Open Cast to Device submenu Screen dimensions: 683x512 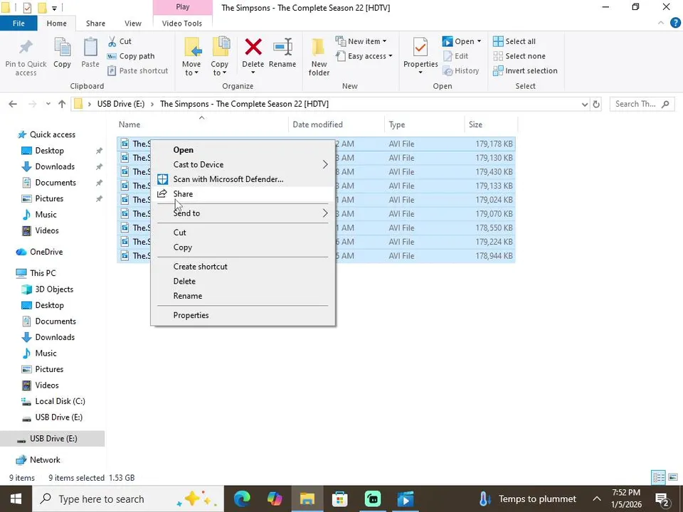[x=243, y=164]
